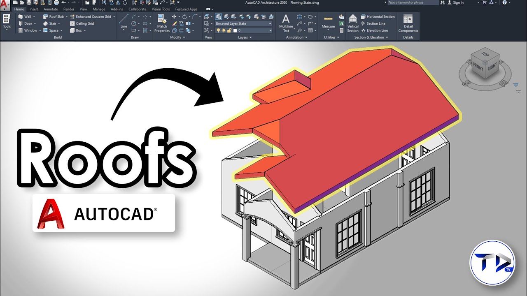
Task: Select the Box tool
Action: [76, 30]
